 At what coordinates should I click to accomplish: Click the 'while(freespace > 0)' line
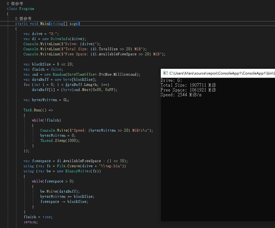tap(53, 181)
